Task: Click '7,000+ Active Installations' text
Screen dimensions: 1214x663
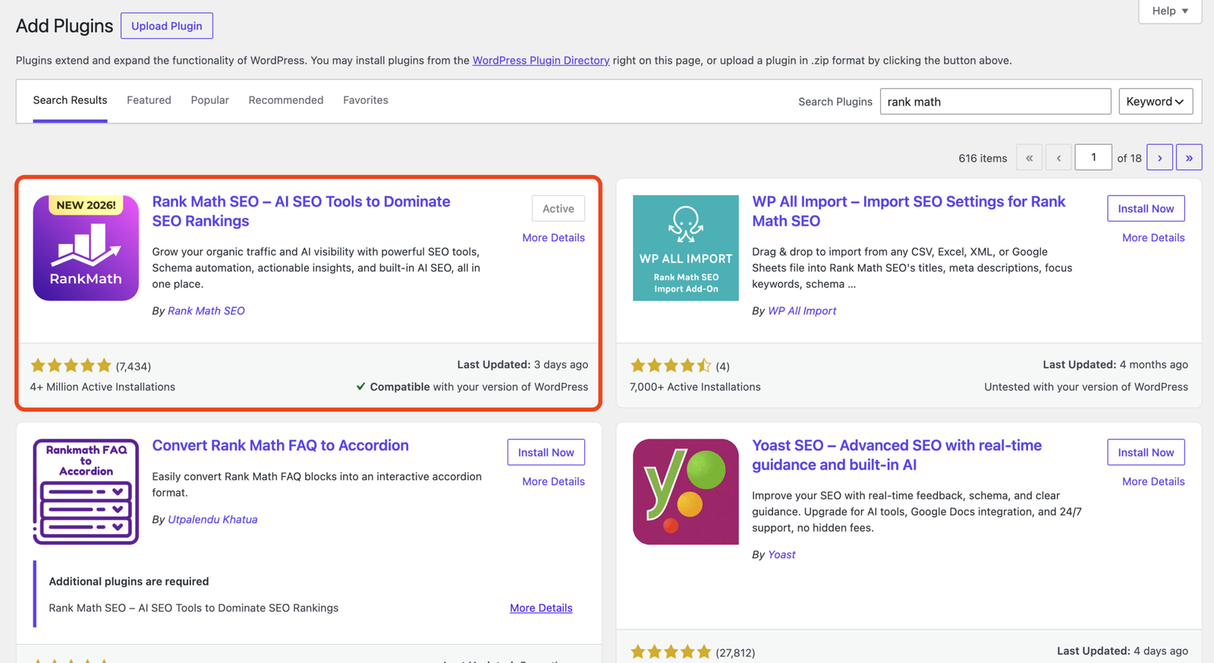Action: pos(695,386)
